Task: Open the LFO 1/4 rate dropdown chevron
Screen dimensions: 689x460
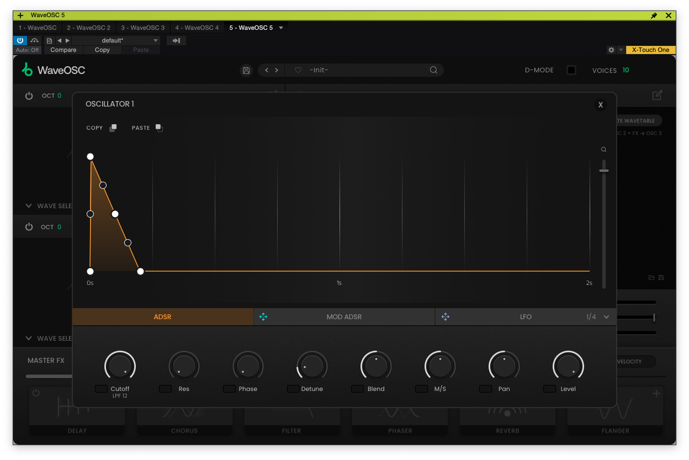Action: click(607, 317)
